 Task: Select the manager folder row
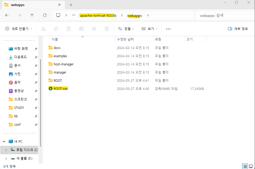[x=127, y=72]
